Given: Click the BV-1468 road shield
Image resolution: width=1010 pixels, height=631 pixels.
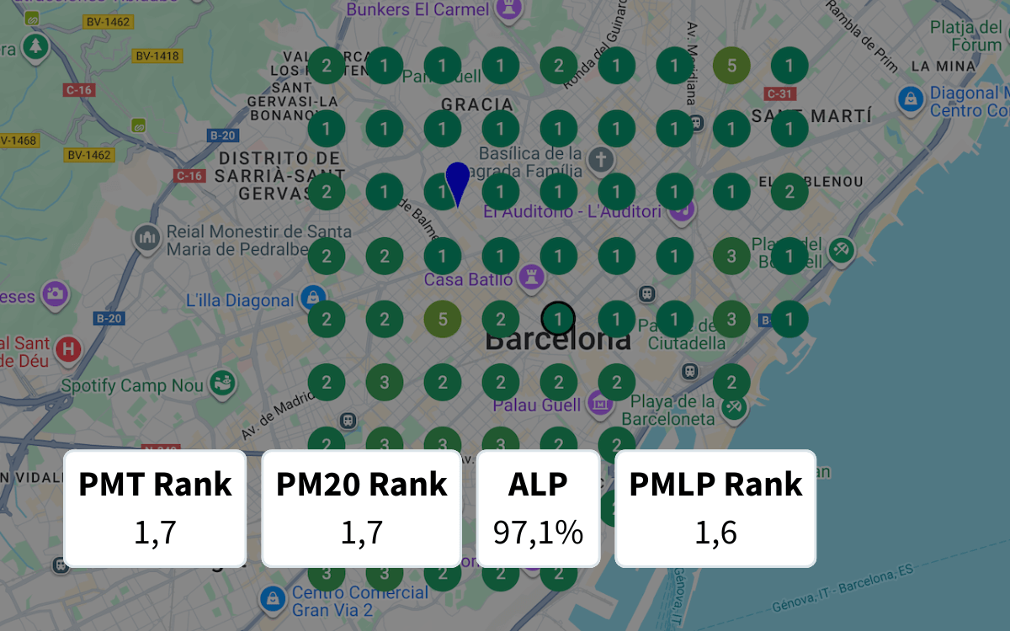Looking at the screenshot, I should click(x=19, y=141).
